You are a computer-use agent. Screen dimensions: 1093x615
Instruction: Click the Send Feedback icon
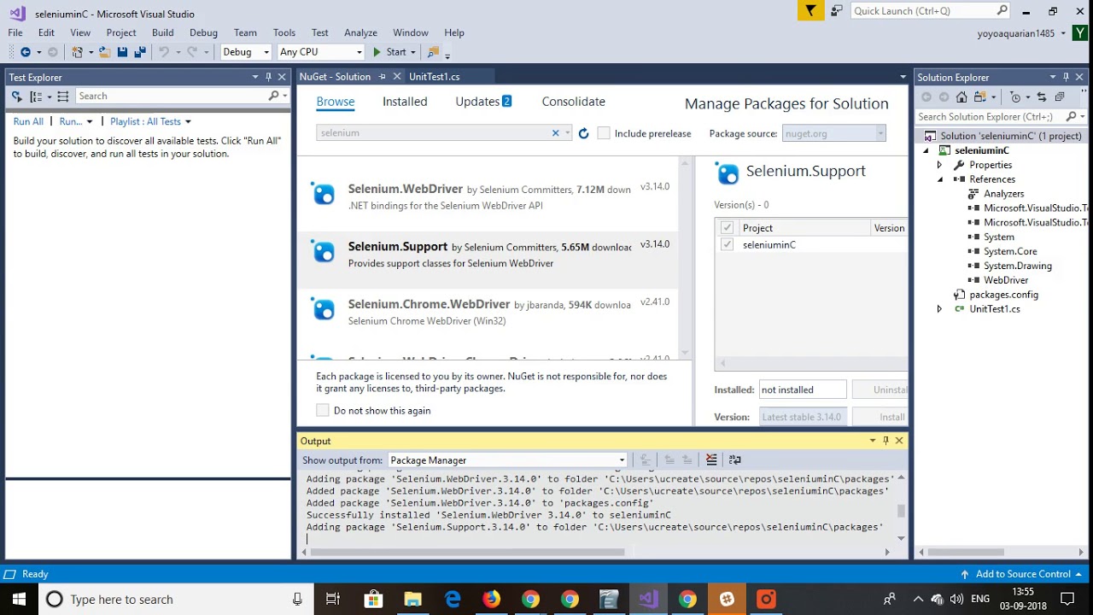click(x=836, y=11)
